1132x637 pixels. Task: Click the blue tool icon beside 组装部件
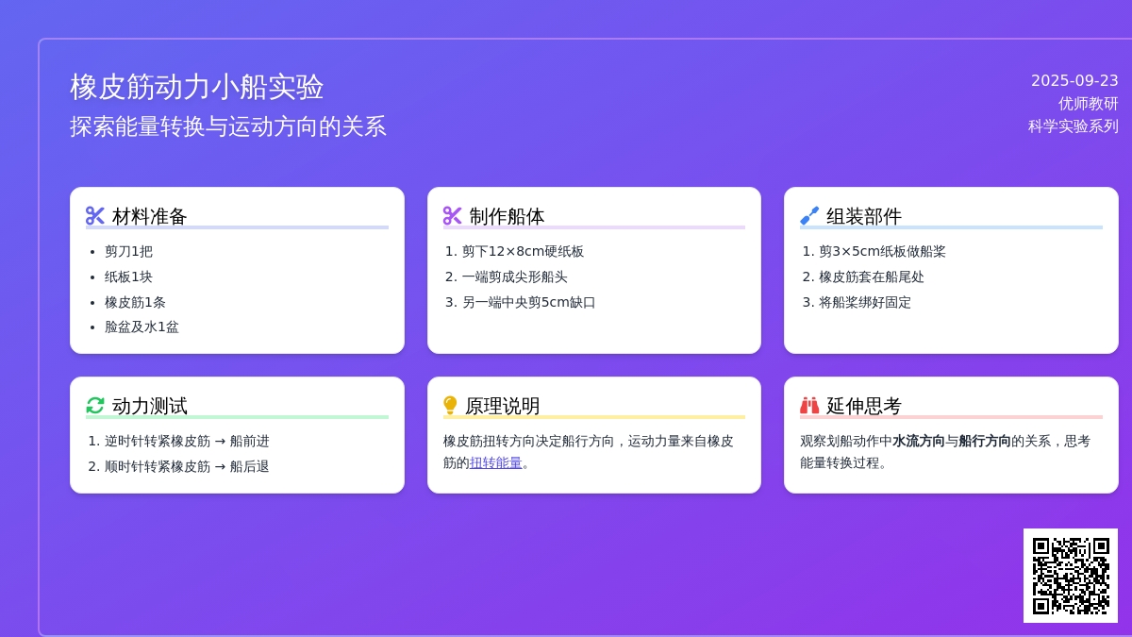pos(809,216)
